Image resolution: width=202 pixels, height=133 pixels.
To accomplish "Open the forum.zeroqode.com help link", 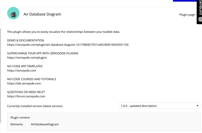I will pyautogui.click(x=26, y=96).
